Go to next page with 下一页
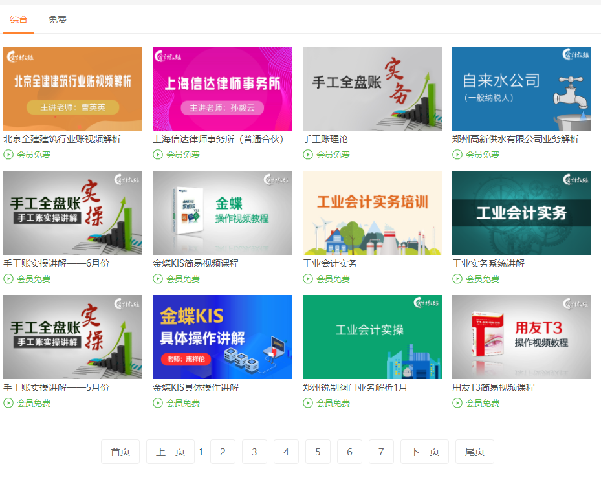 [424, 452]
